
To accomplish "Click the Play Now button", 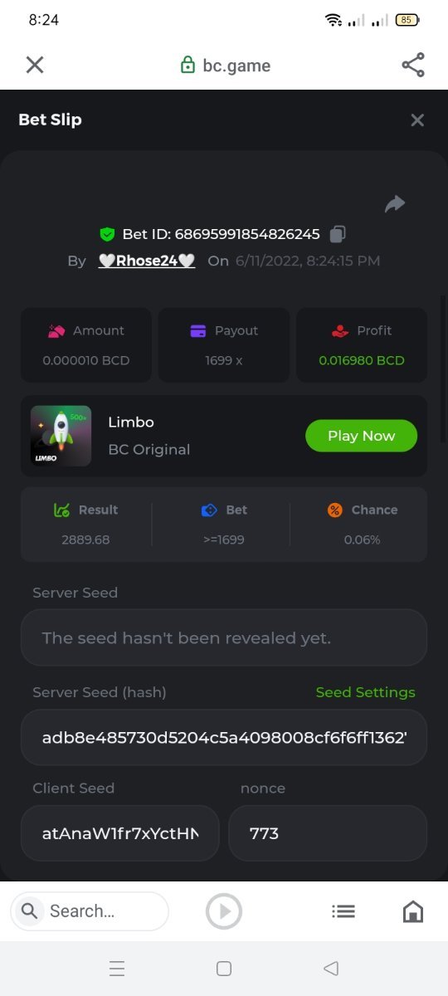I will point(361,436).
